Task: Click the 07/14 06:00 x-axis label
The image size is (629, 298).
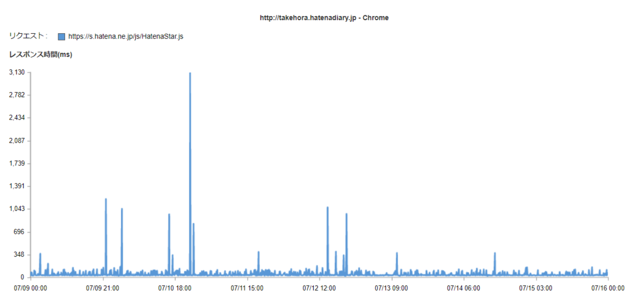Action: pos(464,288)
